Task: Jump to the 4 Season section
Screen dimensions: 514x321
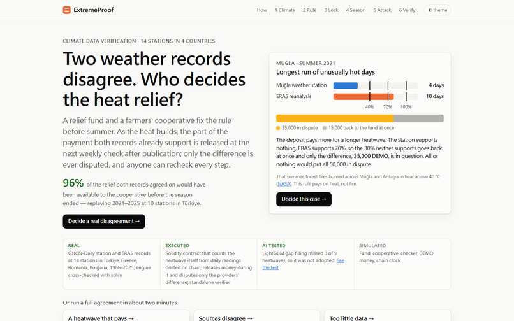Action: pos(356,10)
